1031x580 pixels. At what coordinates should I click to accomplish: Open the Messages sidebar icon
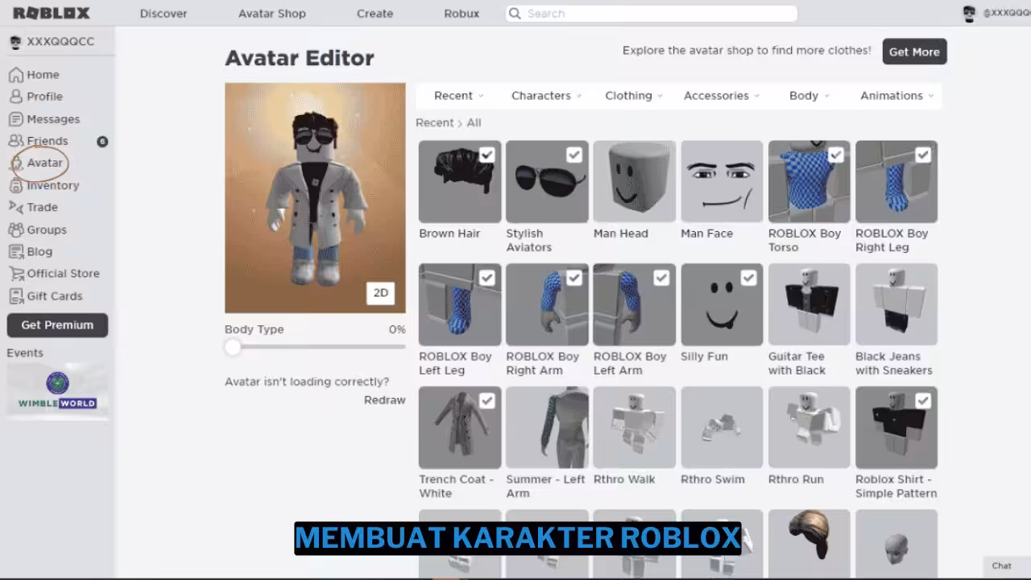(15, 119)
